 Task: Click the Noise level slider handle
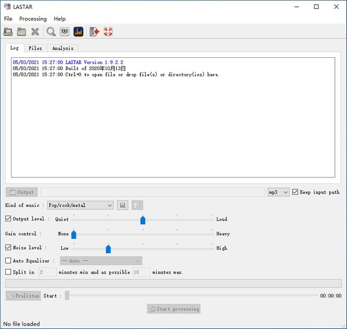[x=108, y=249]
